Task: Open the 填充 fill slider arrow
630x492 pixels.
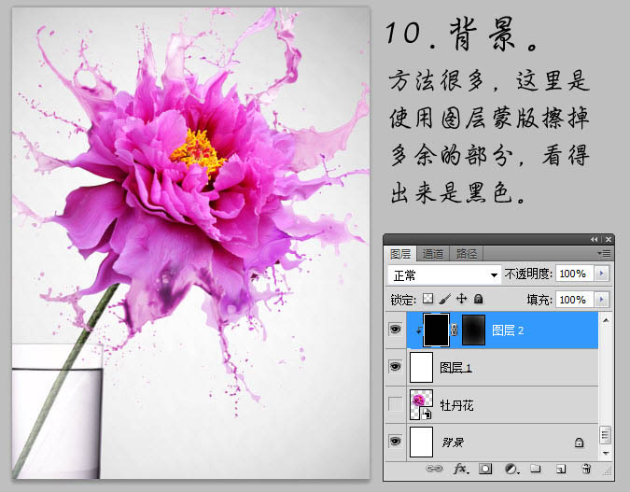Action: click(602, 300)
